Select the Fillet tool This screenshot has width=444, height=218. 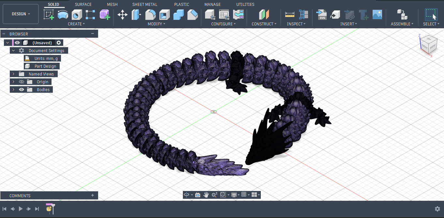(150, 15)
